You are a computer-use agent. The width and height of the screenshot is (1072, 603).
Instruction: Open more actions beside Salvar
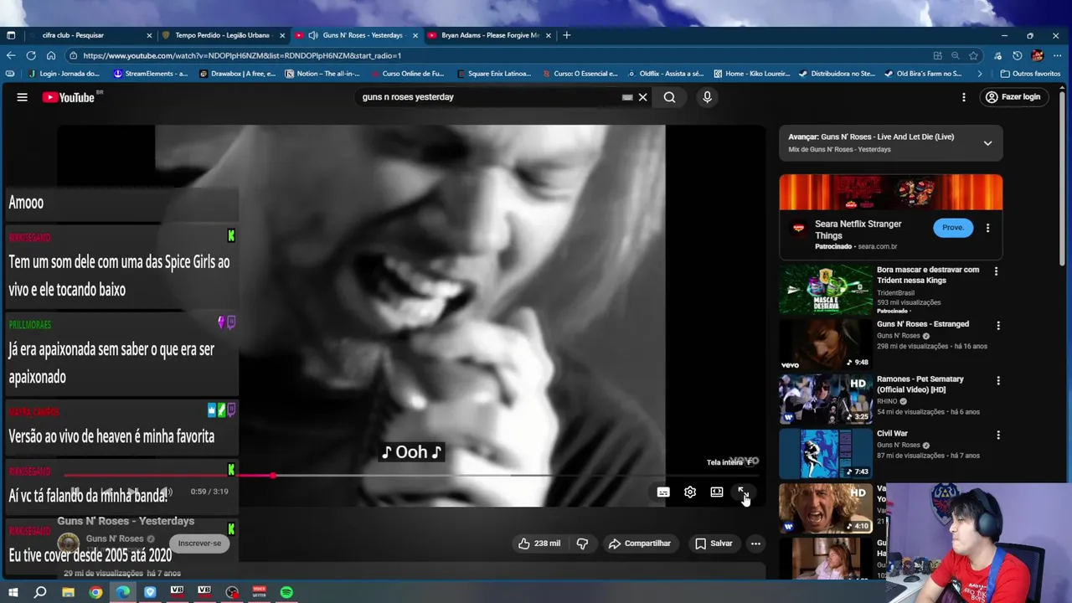click(x=755, y=544)
